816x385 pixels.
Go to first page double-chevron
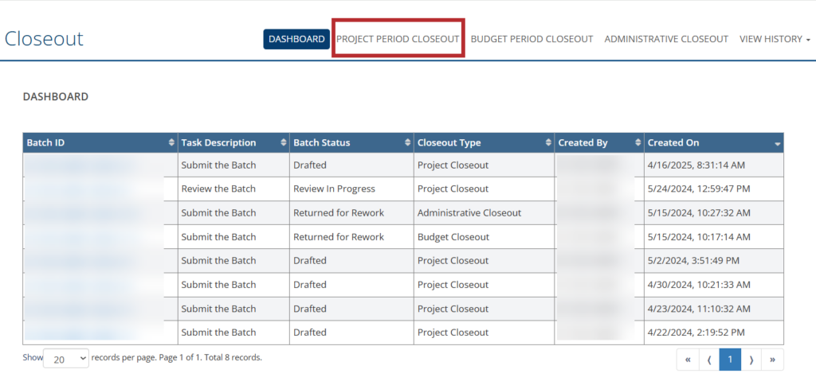coord(687,360)
